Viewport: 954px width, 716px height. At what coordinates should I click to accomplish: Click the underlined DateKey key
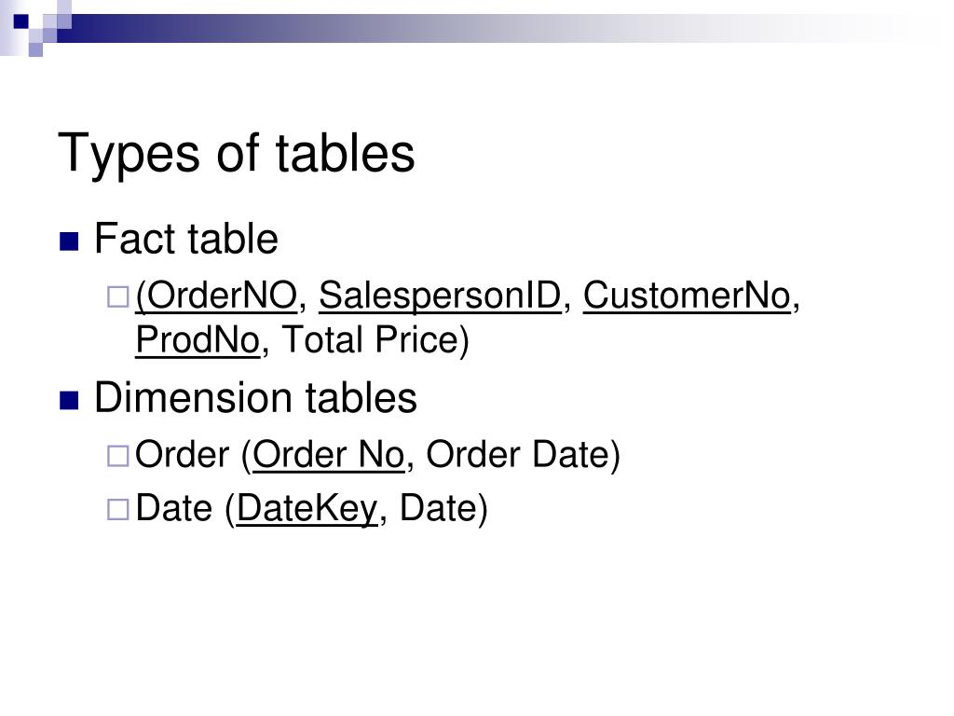[x=307, y=508]
